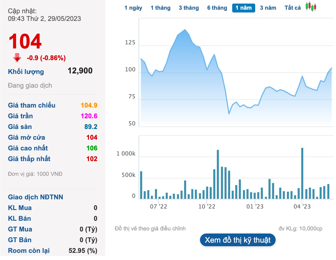Viewport: 336px width, 260px height.
Task: Click the 125 price axis label
Action: pos(130,42)
